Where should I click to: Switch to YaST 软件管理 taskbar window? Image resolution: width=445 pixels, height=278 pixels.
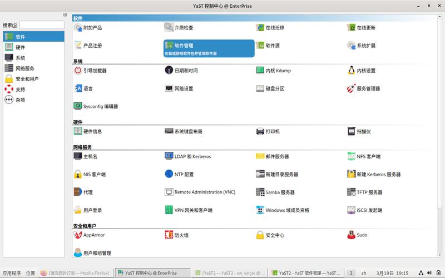point(306,273)
